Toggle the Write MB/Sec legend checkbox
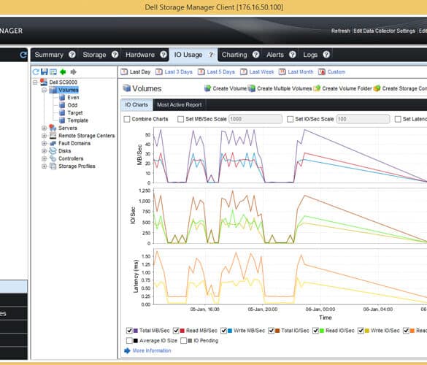The width and height of the screenshot is (427, 365). coord(223,331)
